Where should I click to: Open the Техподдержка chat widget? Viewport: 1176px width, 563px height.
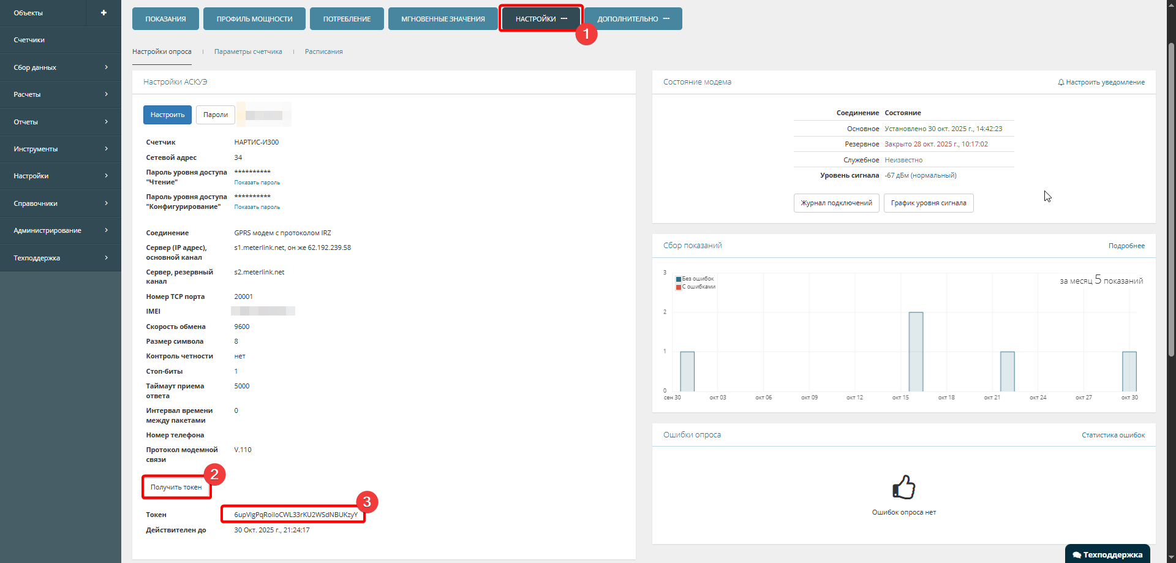(x=1107, y=554)
